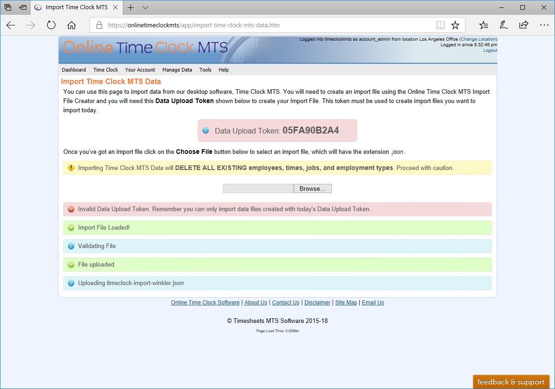555x389 pixels.
Task: Click the Validating File status text
Action: click(97, 246)
